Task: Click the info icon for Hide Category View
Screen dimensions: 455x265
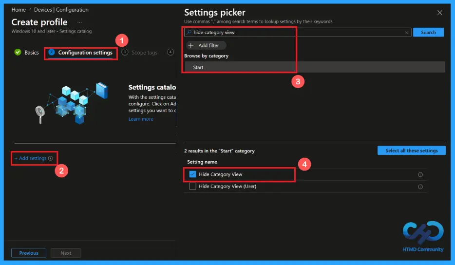Action: click(420, 174)
